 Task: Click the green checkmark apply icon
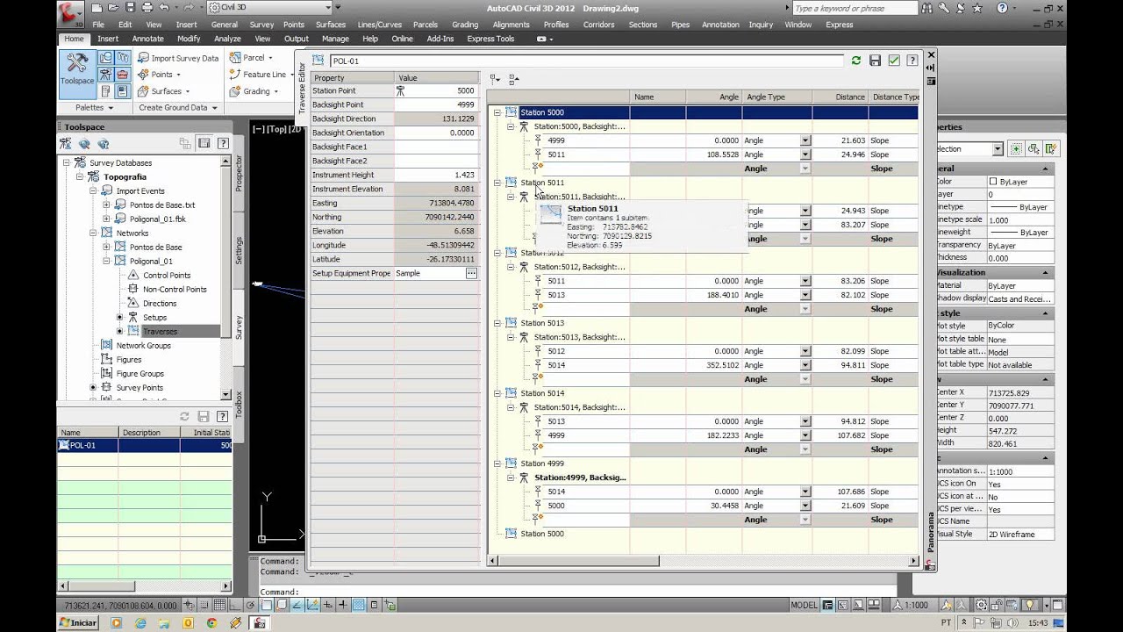click(894, 61)
